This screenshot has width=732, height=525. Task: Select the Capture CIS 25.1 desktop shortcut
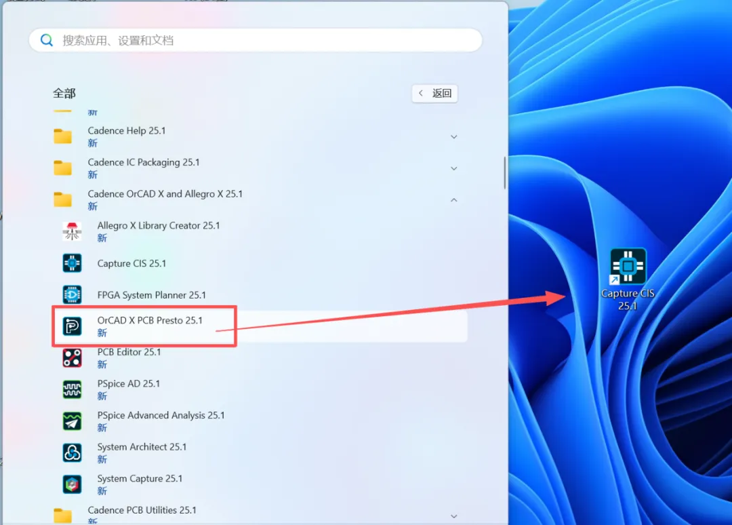click(628, 279)
